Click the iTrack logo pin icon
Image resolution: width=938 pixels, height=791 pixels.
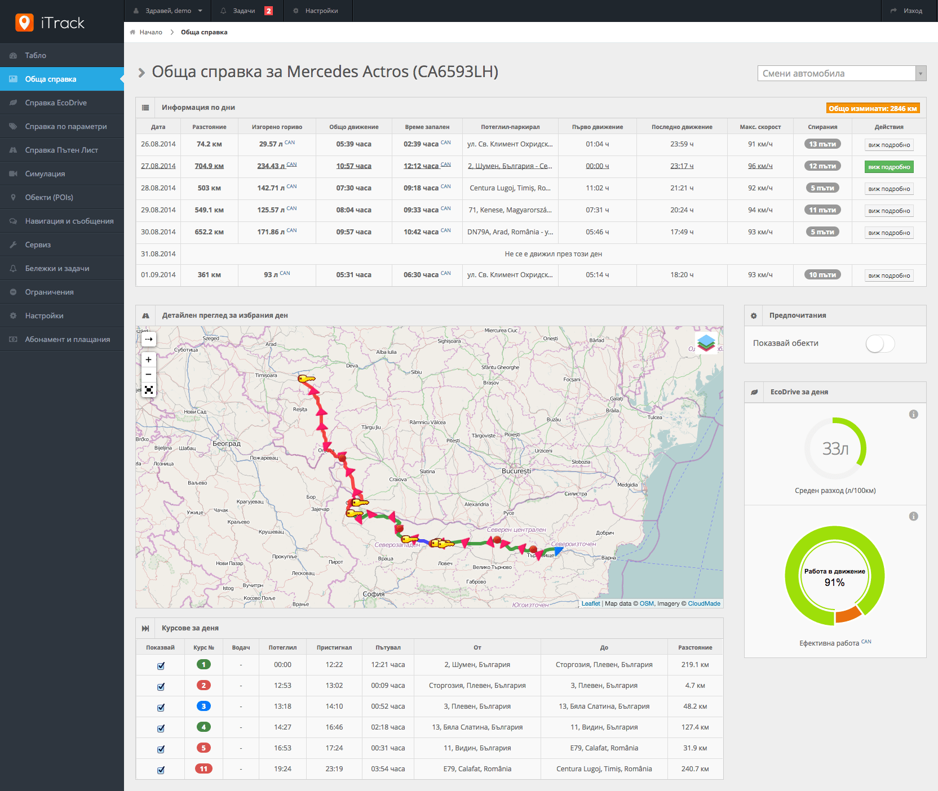24,23
